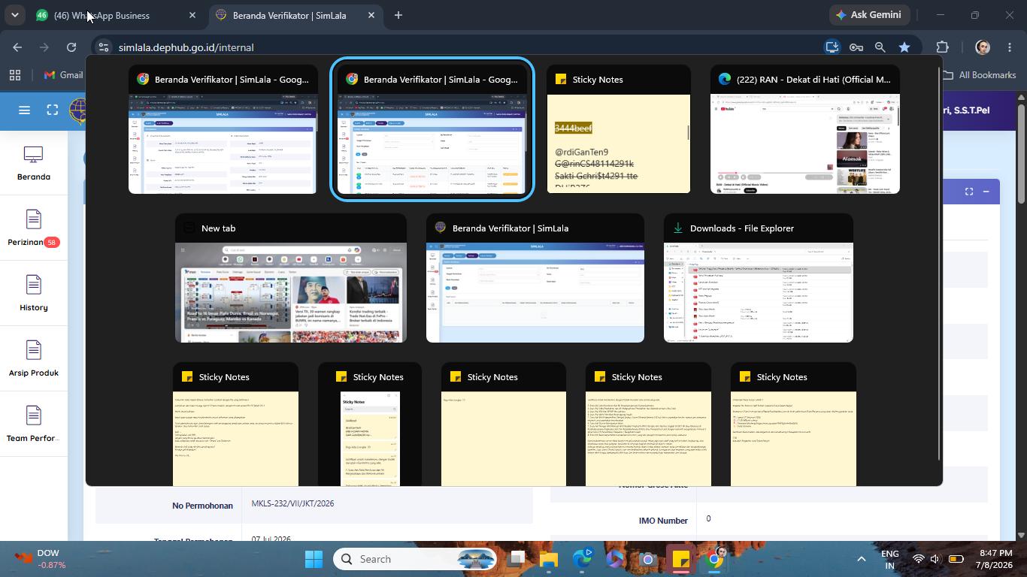Open Arsip Produk in the SimLala sidebar
The image size is (1027, 577).
tap(34, 360)
